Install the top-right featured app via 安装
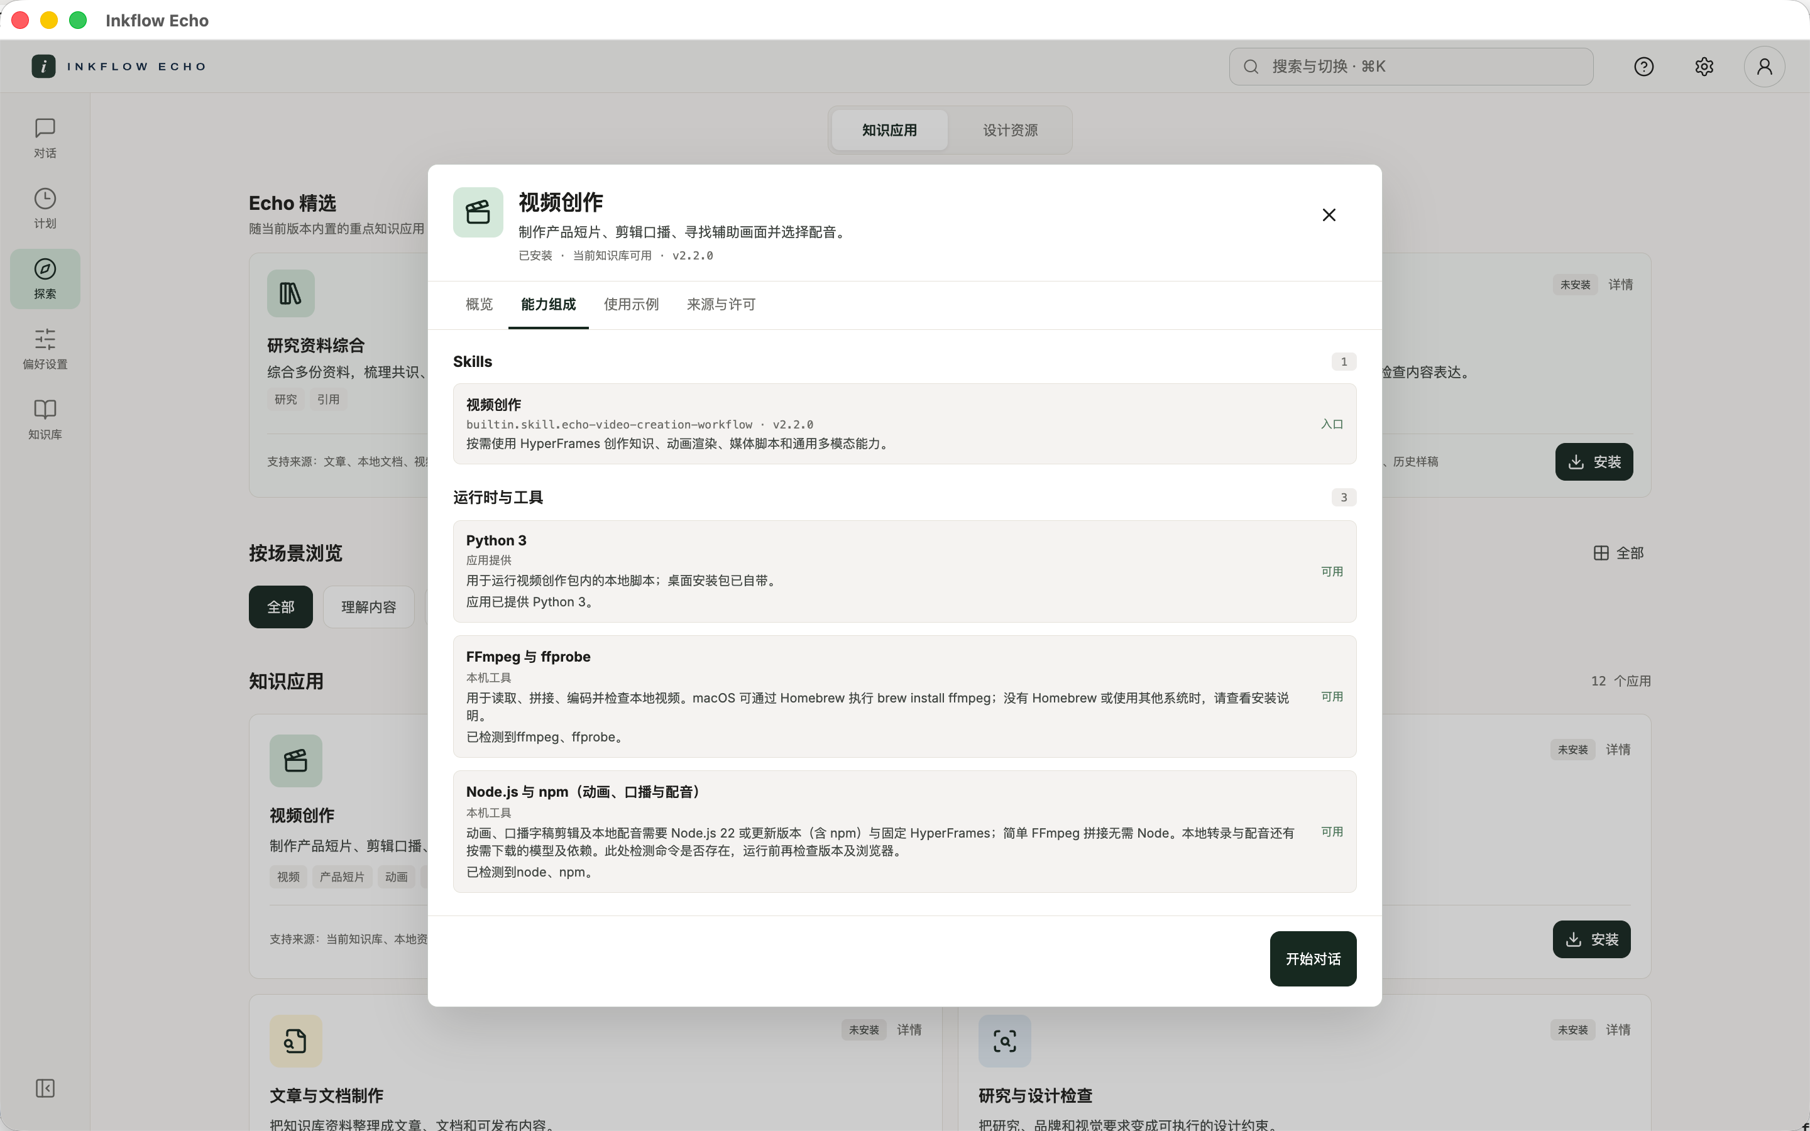 (1594, 462)
